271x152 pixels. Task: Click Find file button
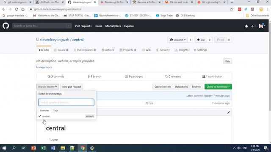click(196, 87)
